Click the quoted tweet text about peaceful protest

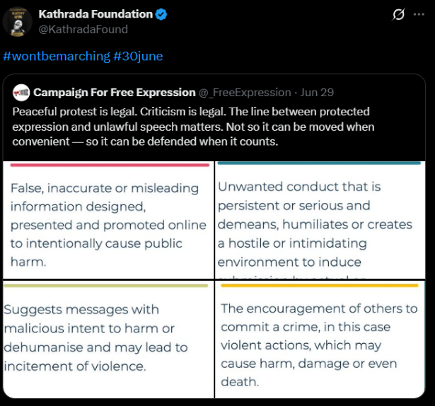[x=193, y=127]
